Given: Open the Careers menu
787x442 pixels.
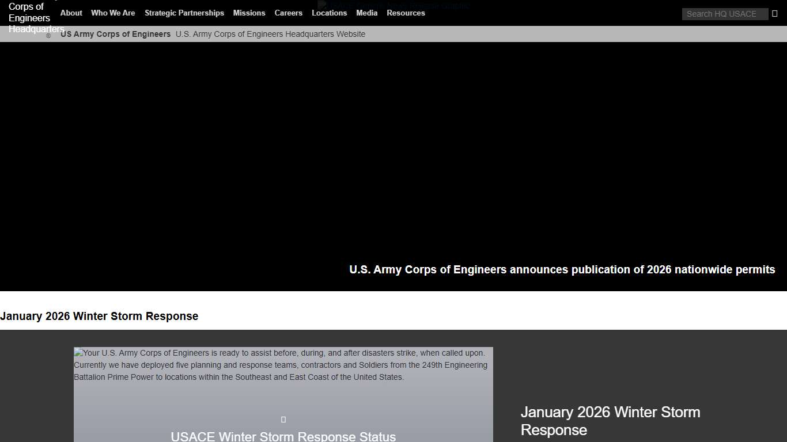Looking at the screenshot, I should tap(288, 13).
